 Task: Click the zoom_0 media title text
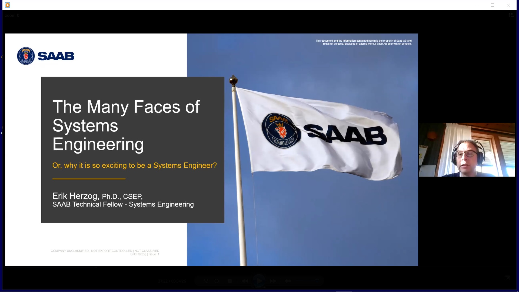12,15
